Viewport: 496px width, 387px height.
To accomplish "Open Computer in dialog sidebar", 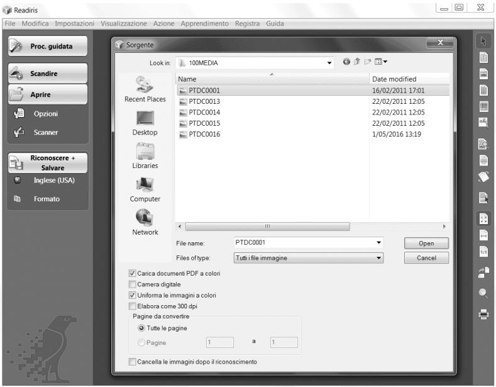I will point(145,189).
